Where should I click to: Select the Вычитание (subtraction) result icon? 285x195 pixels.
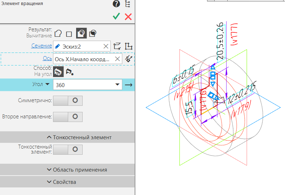coord(81,33)
